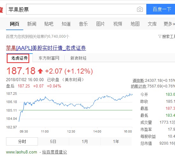Click the stock price 187.18
This screenshot has height=156, width=175.
point(21,71)
